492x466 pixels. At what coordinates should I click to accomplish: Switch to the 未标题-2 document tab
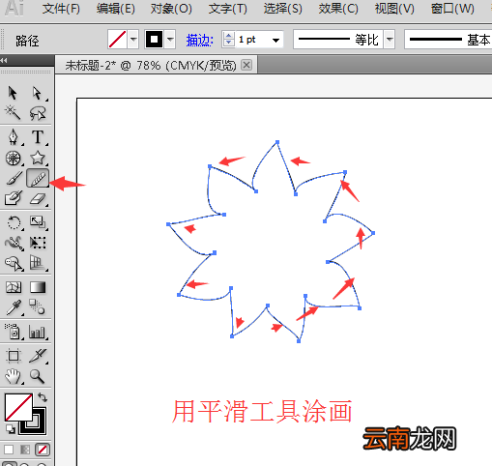151,66
